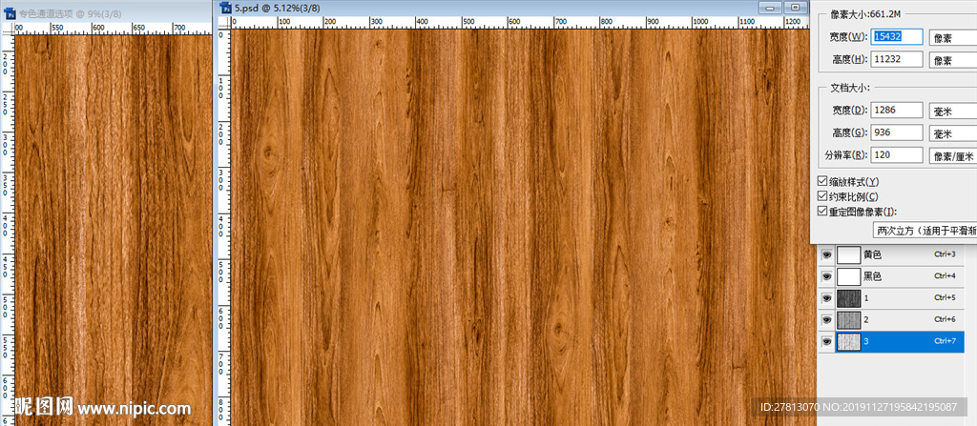
Task: Click the Photoshop icon in 5.psd title bar
Action: [x=226, y=8]
